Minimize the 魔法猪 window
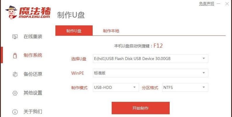The height and width of the screenshot is (117, 232). coord(219,4)
